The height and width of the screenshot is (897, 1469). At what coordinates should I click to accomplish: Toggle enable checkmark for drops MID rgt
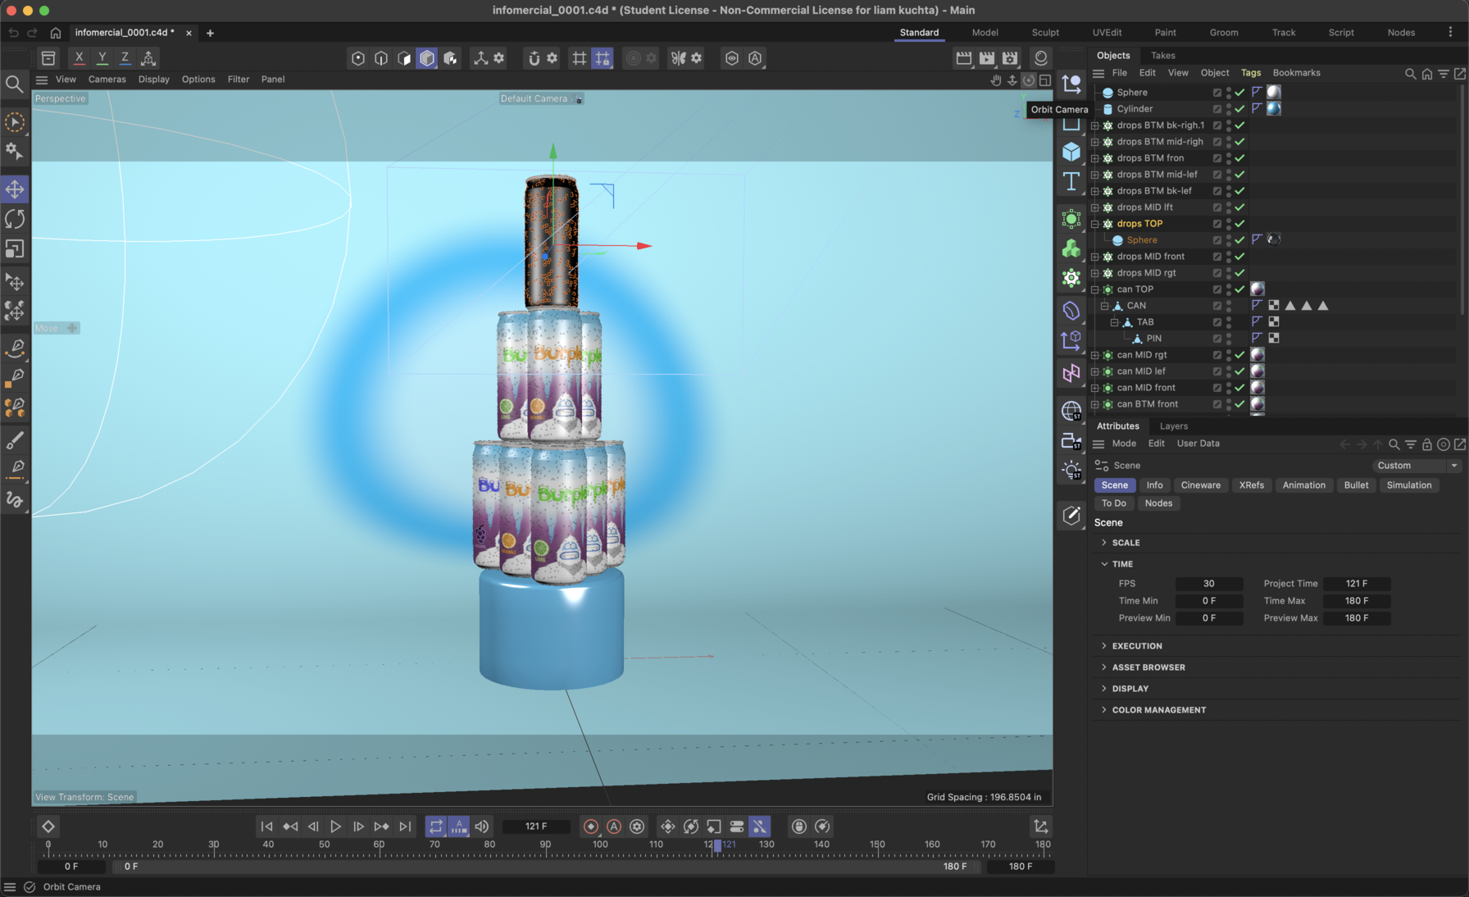1240,273
